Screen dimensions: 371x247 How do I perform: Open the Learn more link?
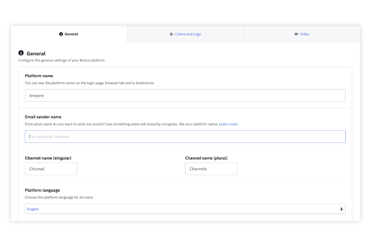228,124
